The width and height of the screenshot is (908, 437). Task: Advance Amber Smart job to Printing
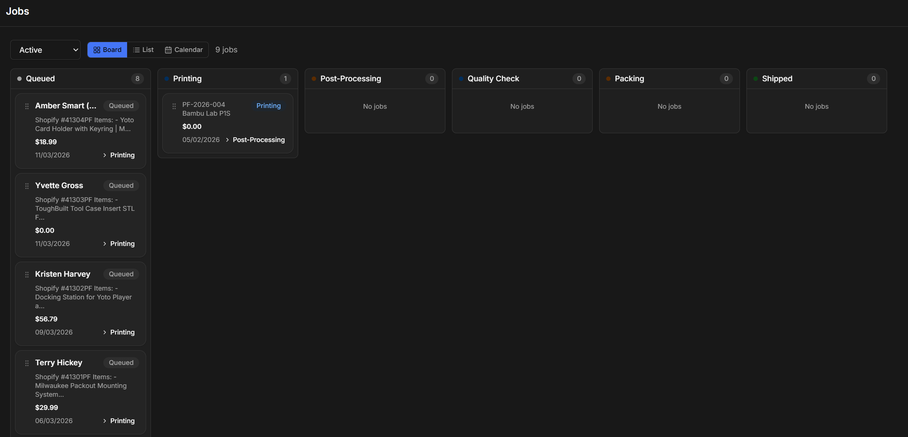pyautogui.click(x=119, y=155)
